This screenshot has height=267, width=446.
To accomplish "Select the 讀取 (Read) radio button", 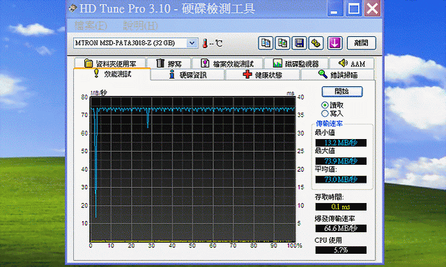I will pos(325,105).
